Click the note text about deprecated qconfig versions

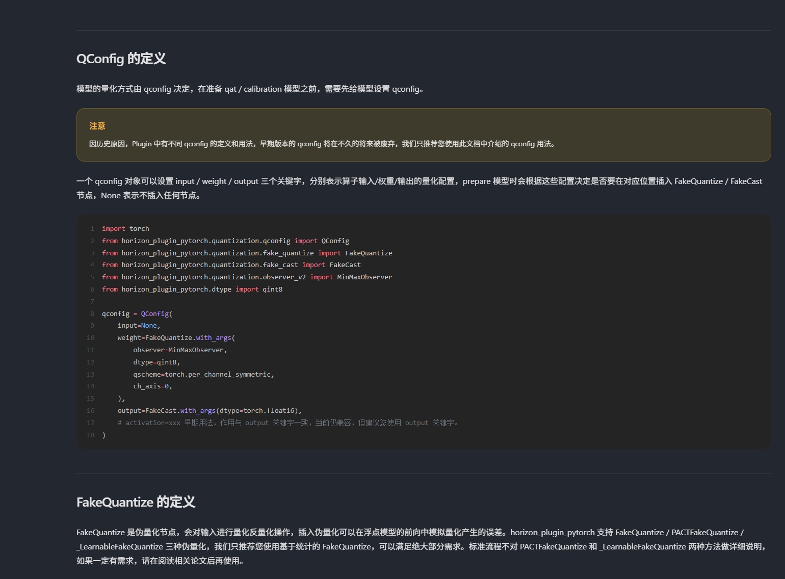click(x=322, y=144)
